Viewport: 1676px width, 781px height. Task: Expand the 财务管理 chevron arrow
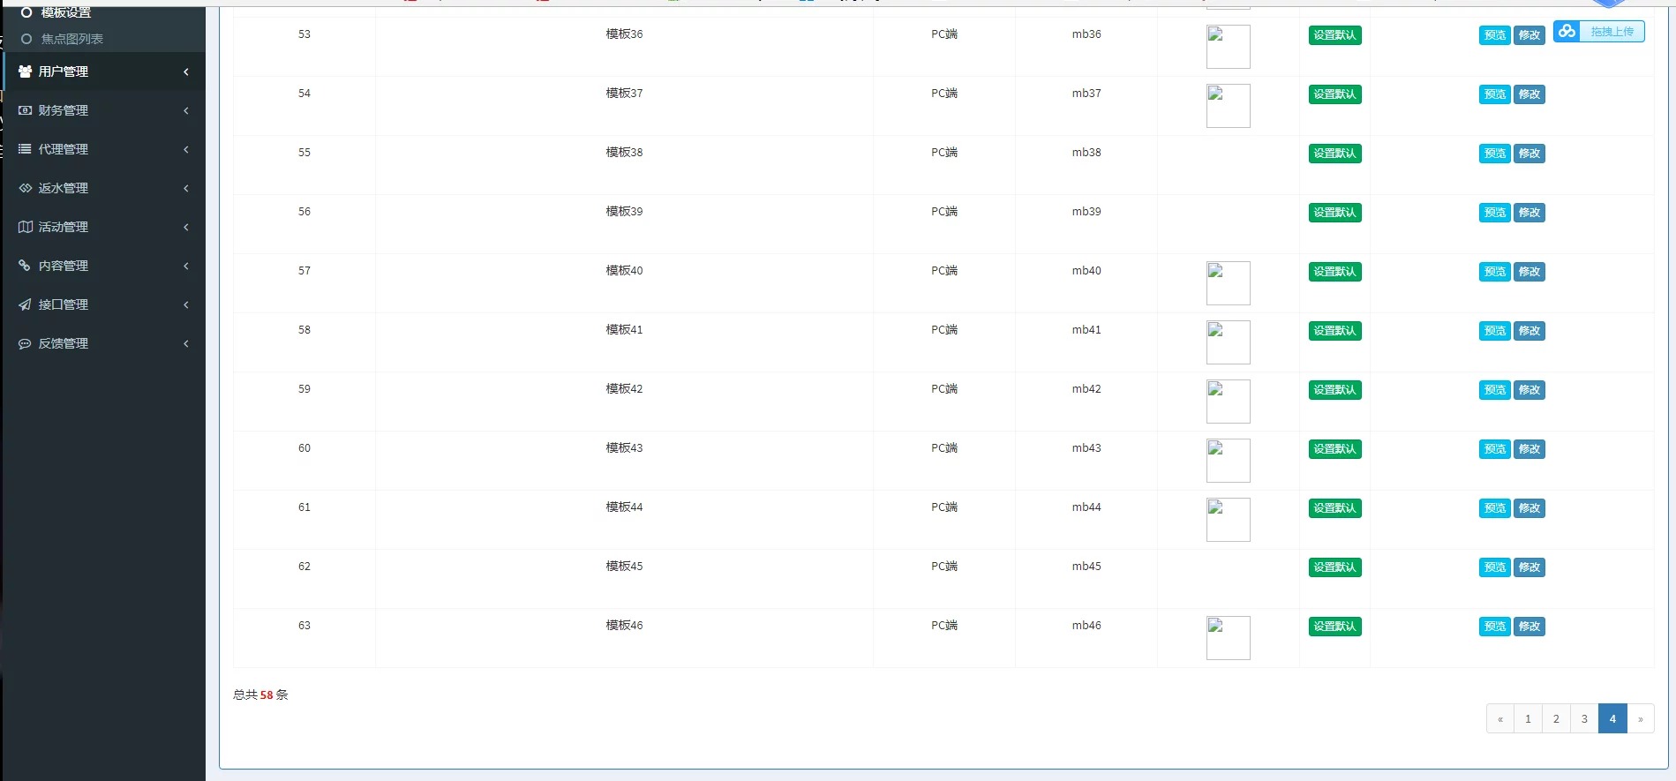coord(186,110)
